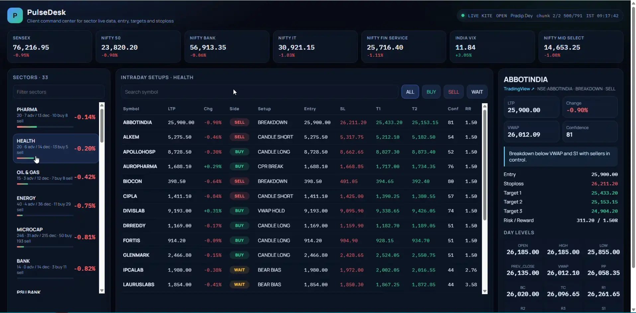Image resolution: width=636 pixels, height=313 pixels.
Task: Click the ABBOTINDIA detail panel title
Action: pyautogui.click(x=525, y=80)
